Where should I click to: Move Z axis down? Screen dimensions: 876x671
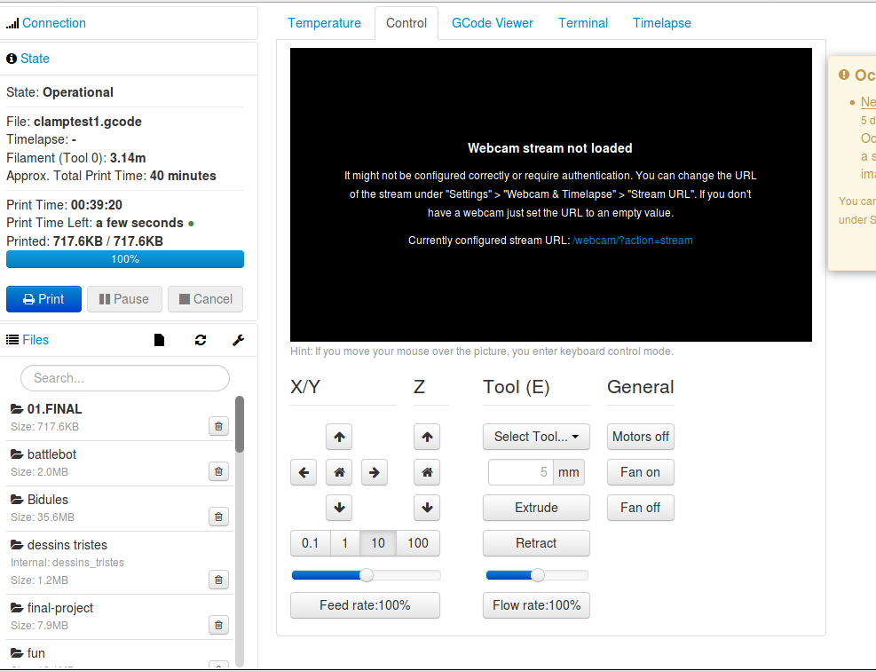coord(427,508)
